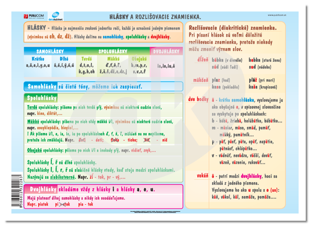Click the example "babka (stará žena)"
This screenshot has height=225, width=310.
pyautogui.click(x=265, y=60)
